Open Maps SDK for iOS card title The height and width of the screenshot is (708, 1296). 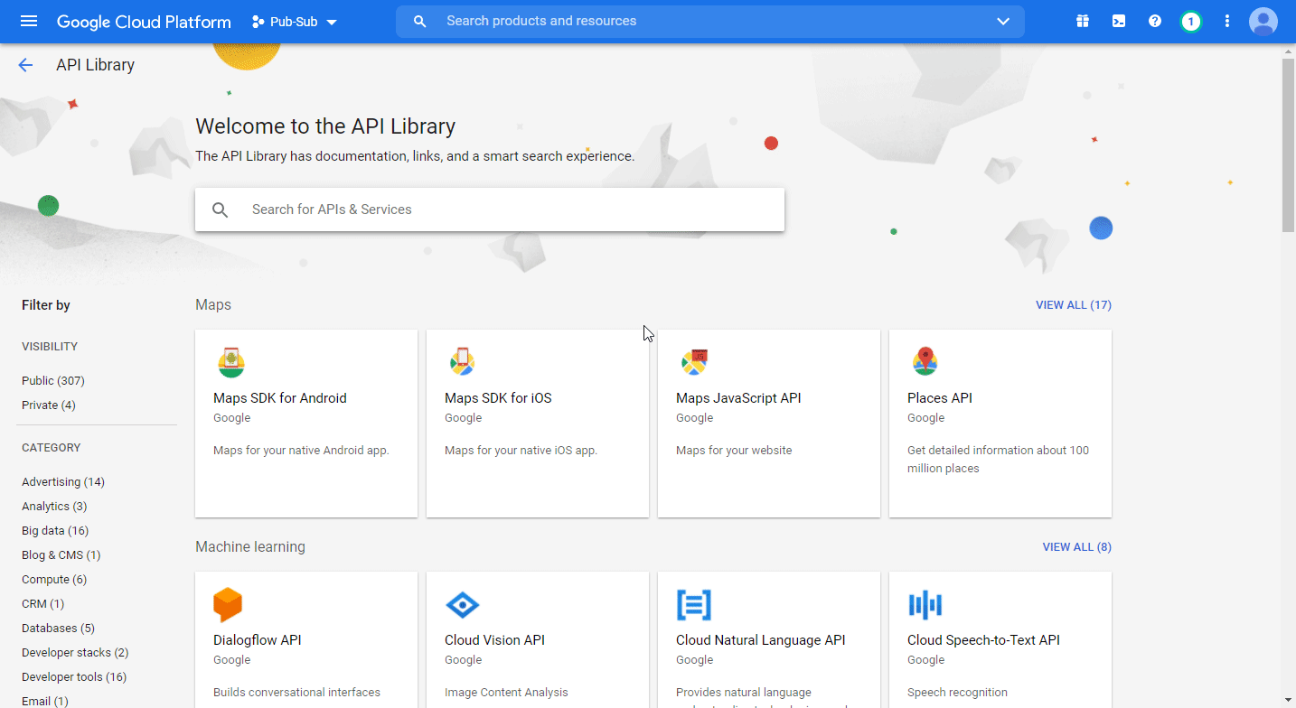[x=498, y=398]
